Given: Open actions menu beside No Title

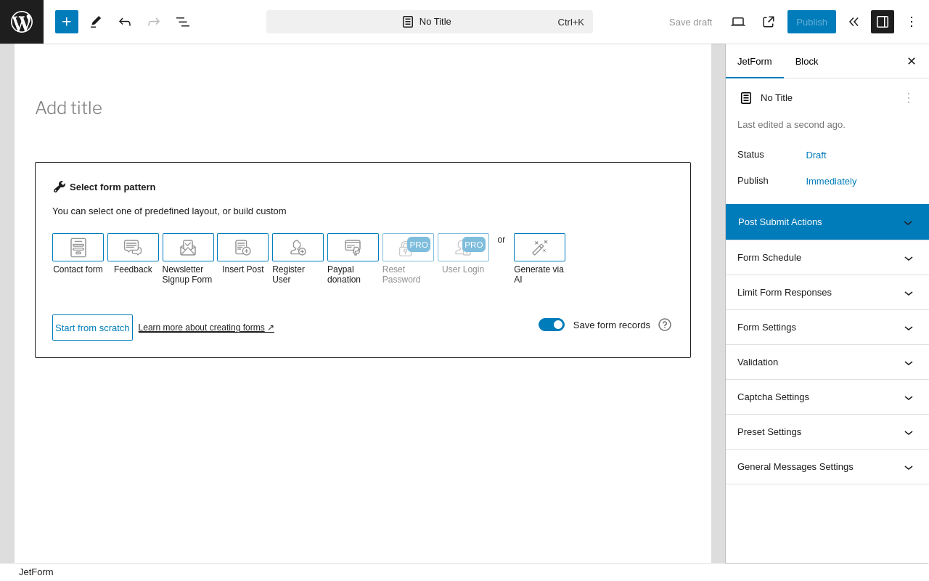Looking at the screenshot, I should (x=909, y=98).
